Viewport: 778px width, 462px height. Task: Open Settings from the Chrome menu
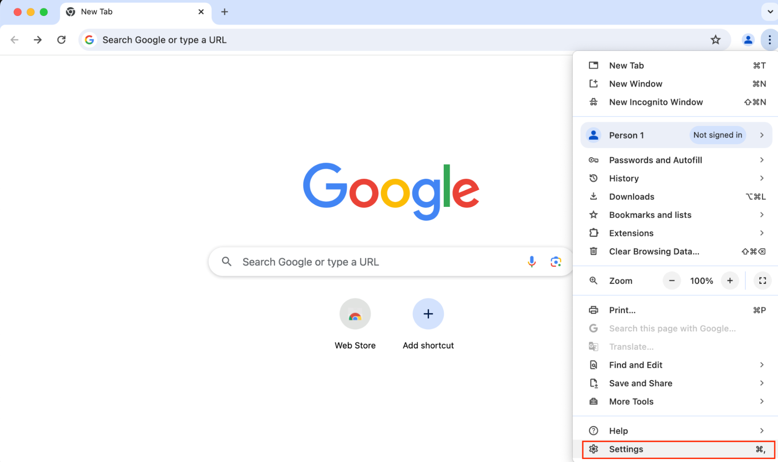coord(626,449)
